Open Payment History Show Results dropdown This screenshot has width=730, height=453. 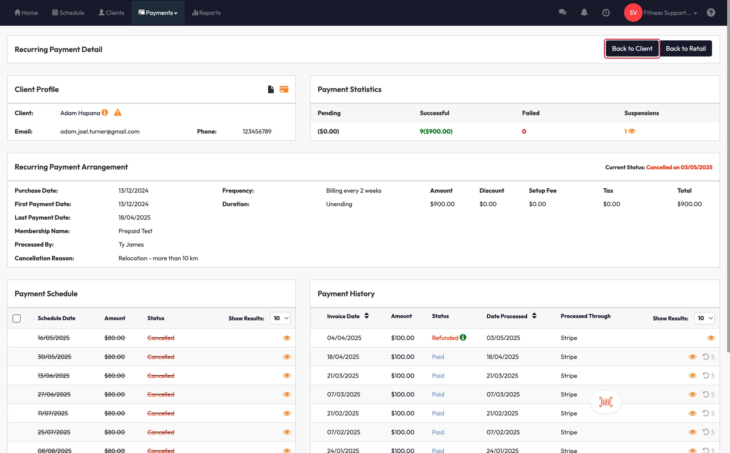[704, 318]
